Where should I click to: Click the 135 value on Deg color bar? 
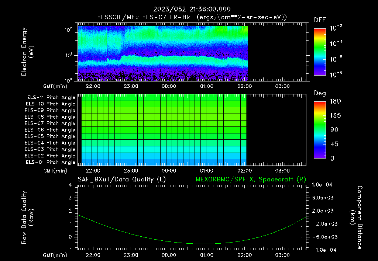[335, 116]
